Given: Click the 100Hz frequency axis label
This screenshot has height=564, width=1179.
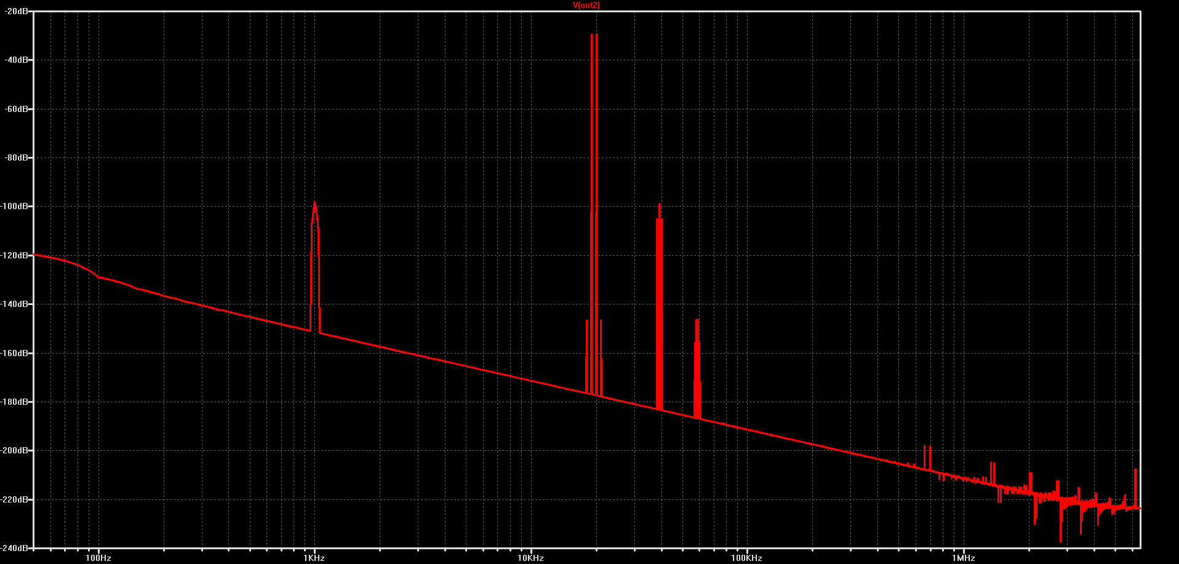Looking at the screenshot, I should pos(98,558).
